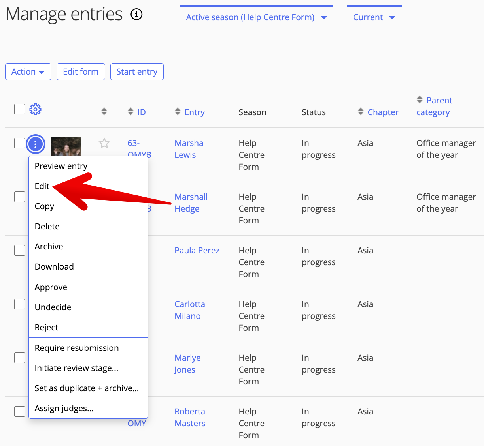
Task: Click the Status column header text
Action: point(314,112)
